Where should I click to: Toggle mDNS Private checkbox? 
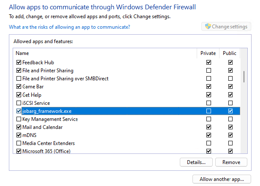point(209,135)
